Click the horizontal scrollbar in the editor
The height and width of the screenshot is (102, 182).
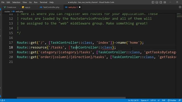click(x=71, y=98)
